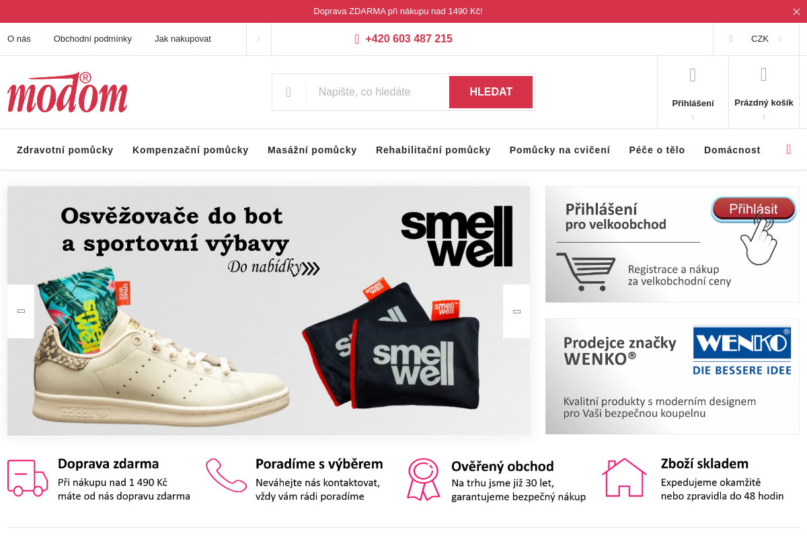This screenshot has height=538, width=807.
Task: Close the free shipping announcement bar
Action: 796,11
